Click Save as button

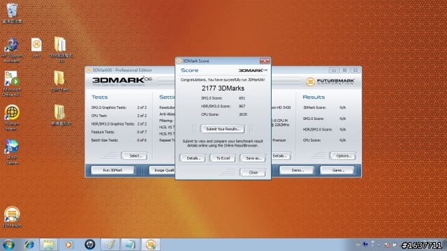point(254,158)
